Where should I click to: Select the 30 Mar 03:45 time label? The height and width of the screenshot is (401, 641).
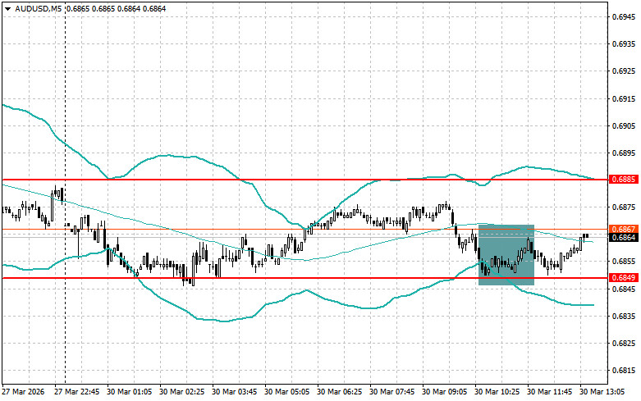tap(234, 392)
